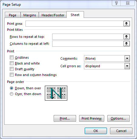This screenshot has height=139, width=137.
Task: Enable Row and column headings
Action: click(x=12, y=75)
